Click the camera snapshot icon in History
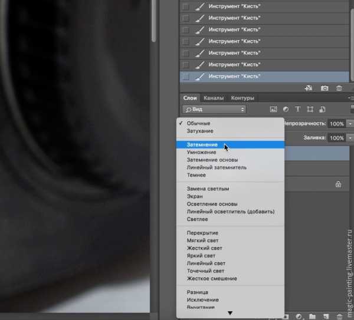Screen dimensions: 354x320 pos(324,88)
